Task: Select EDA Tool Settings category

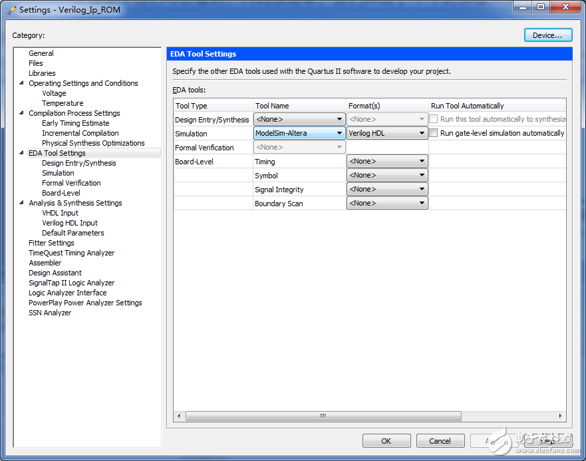Action: (x=57, y=153)
